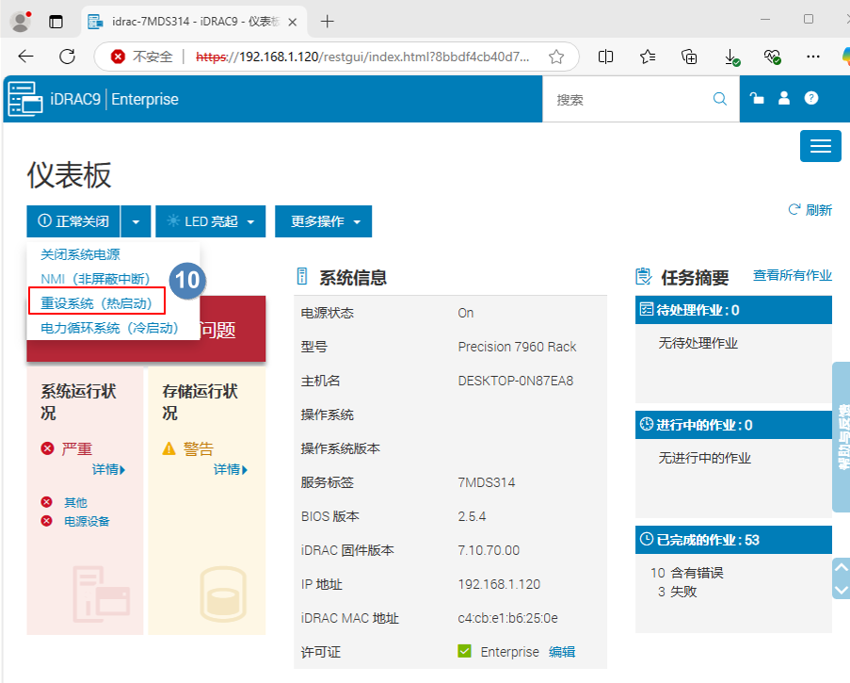Open the help question mark icon
Image resolution: width=850 pixels, height=683 pixels.
811,98
